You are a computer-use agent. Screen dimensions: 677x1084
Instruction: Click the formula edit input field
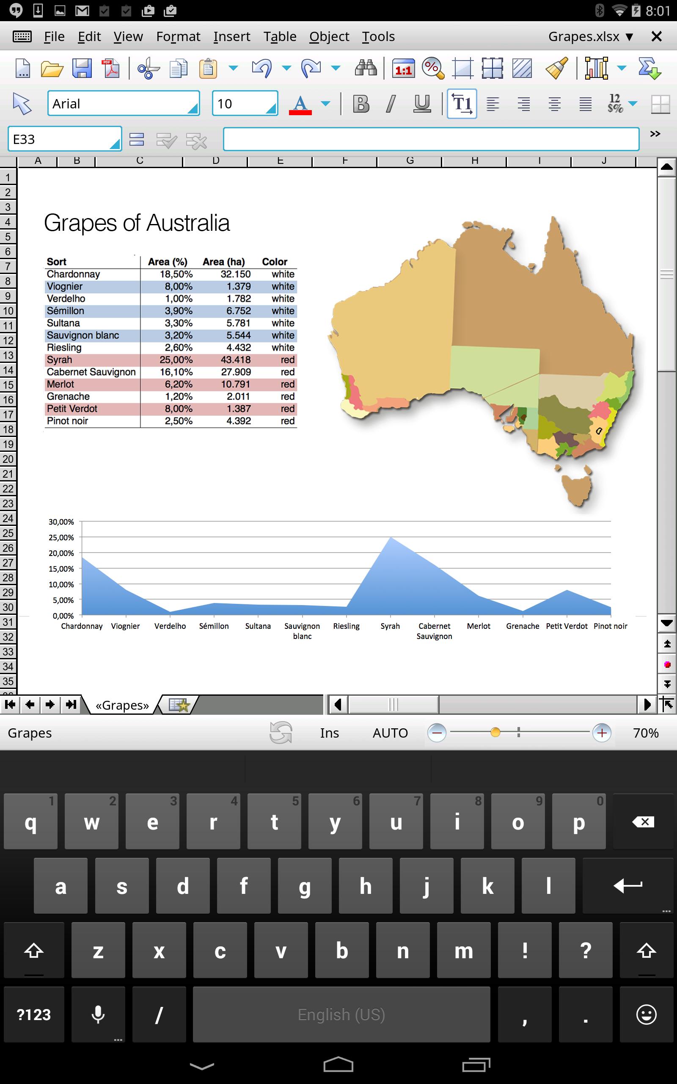pos(431,139)
